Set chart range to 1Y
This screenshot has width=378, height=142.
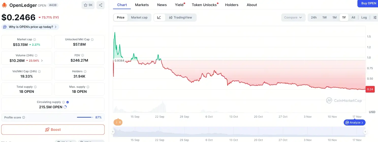click(x=344, y=17)
